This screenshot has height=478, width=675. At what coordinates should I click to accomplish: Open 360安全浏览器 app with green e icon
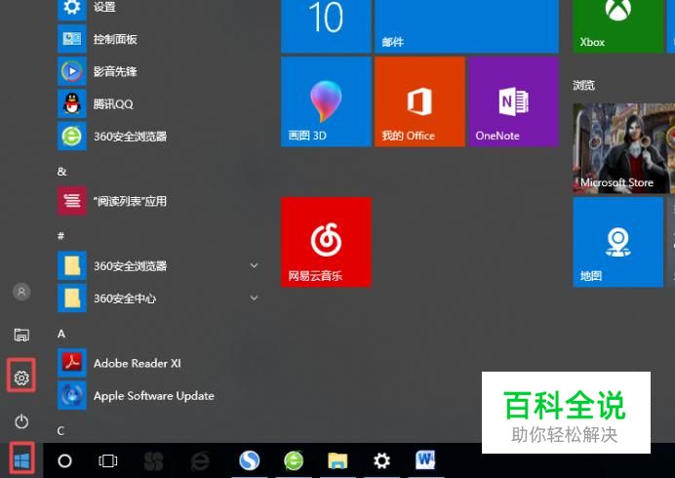(x=159, y=137)
